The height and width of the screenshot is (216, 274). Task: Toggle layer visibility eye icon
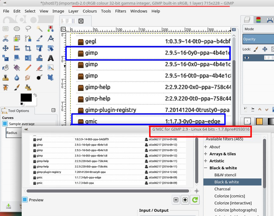pos(247,58)
